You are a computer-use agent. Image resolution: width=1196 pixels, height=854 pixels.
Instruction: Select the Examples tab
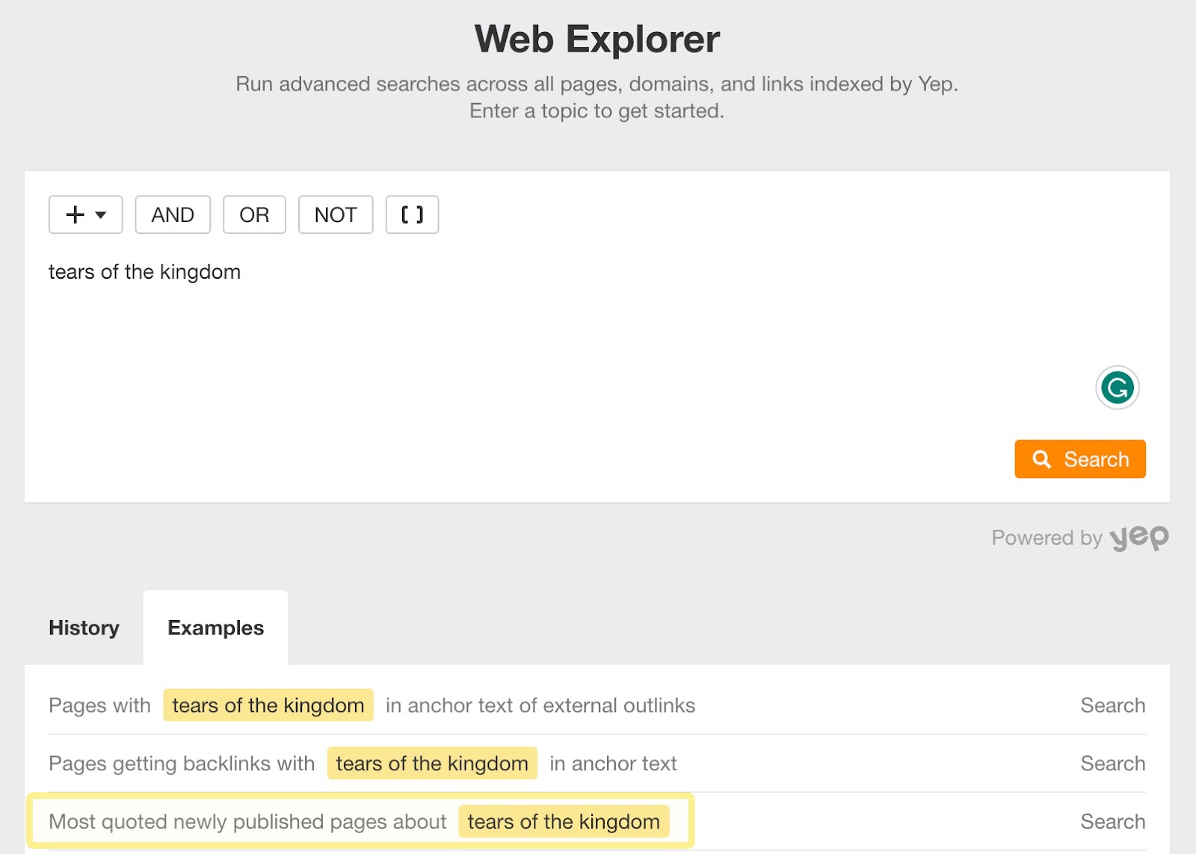pos(215,628)
